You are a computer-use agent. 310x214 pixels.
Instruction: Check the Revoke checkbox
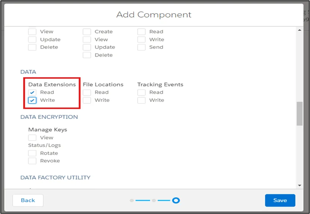point(32,160)
